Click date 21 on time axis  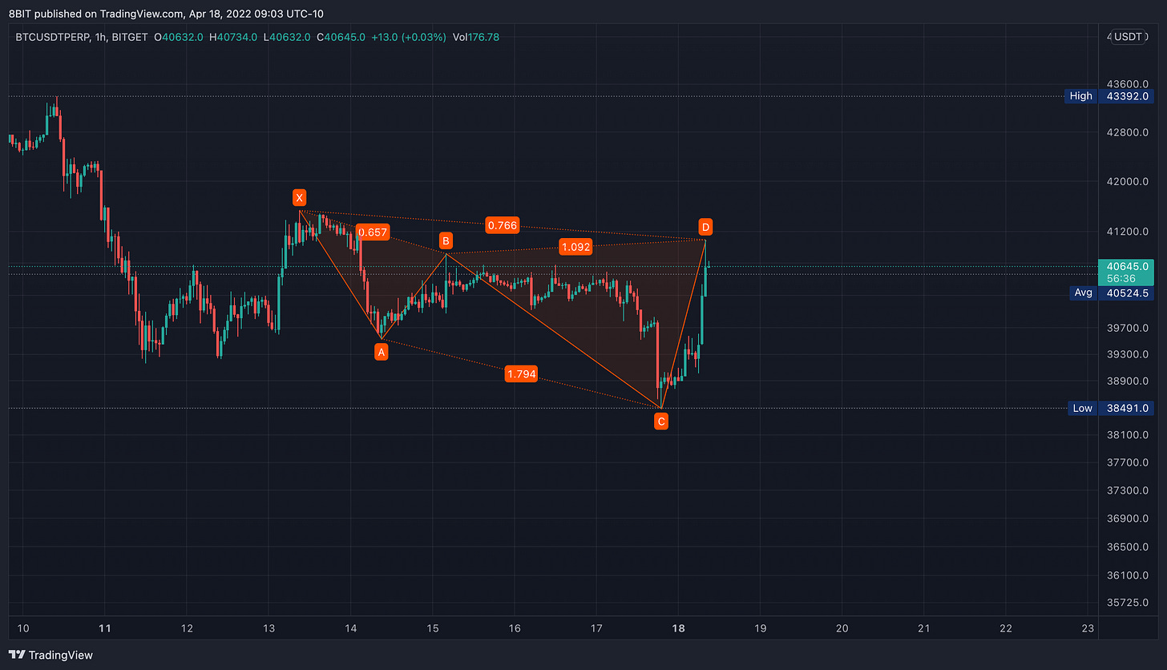[924, 628]
